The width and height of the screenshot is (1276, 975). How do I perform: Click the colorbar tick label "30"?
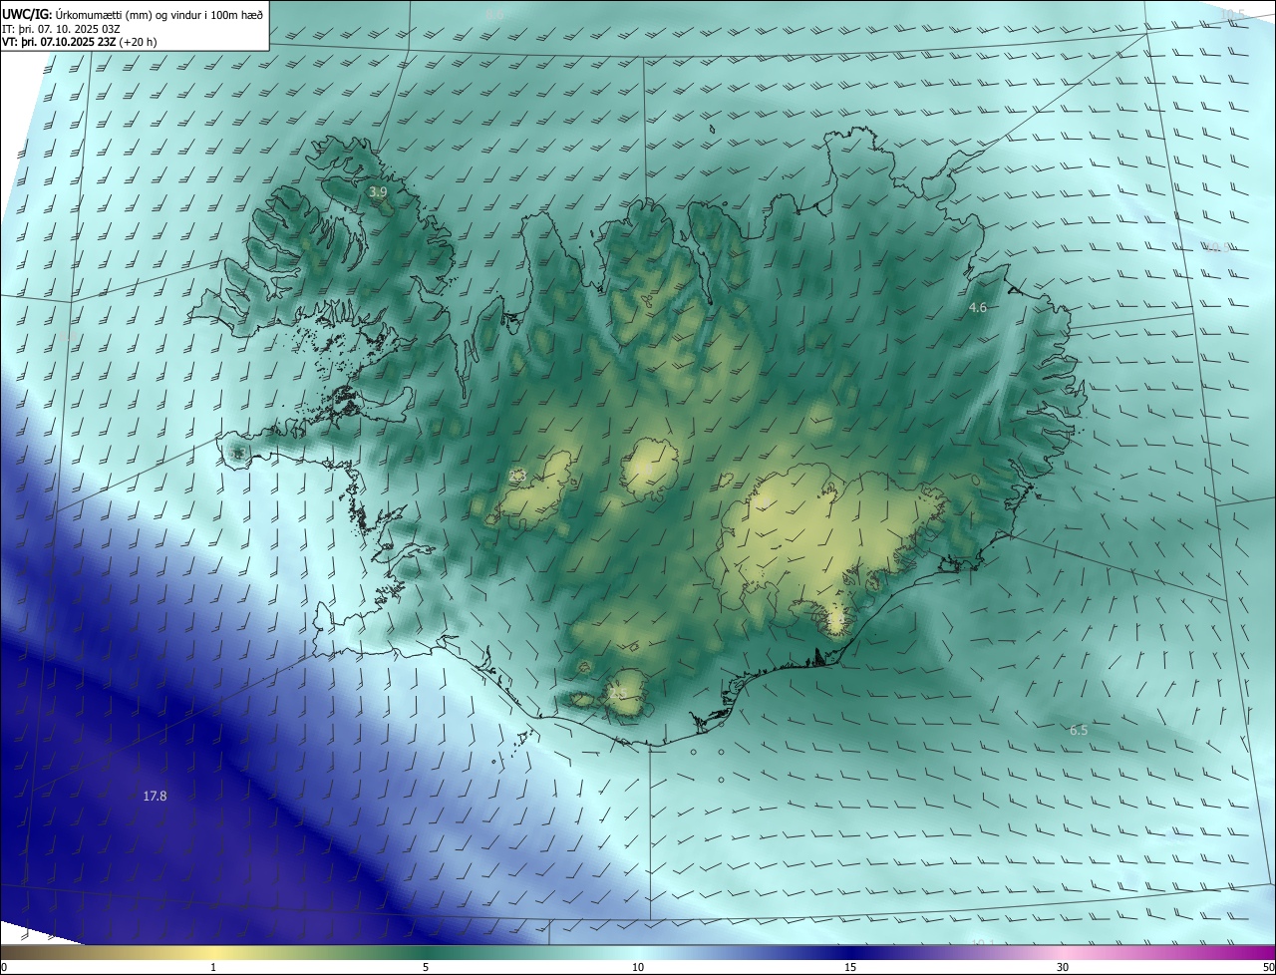coord(1063,967)
